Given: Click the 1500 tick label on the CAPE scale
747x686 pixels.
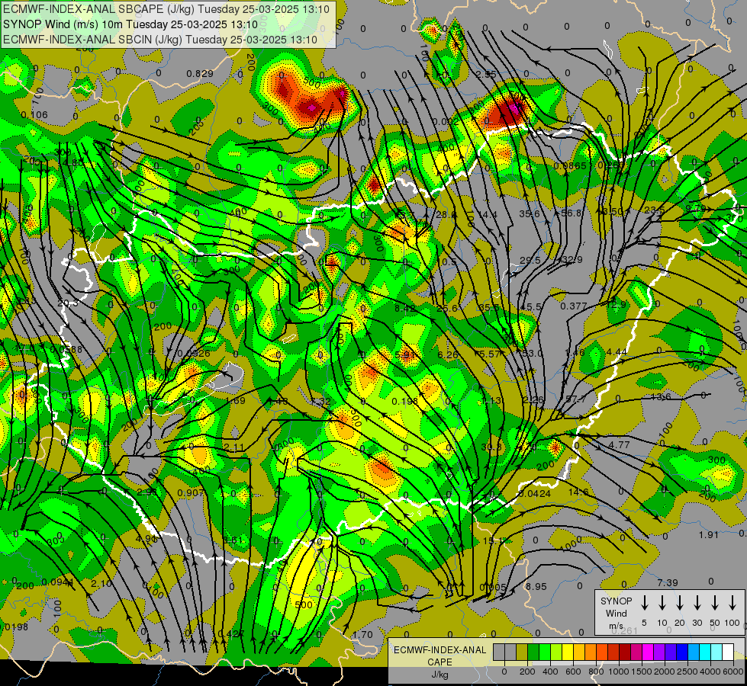Looking at the screenshot, I should coord(642,672).
